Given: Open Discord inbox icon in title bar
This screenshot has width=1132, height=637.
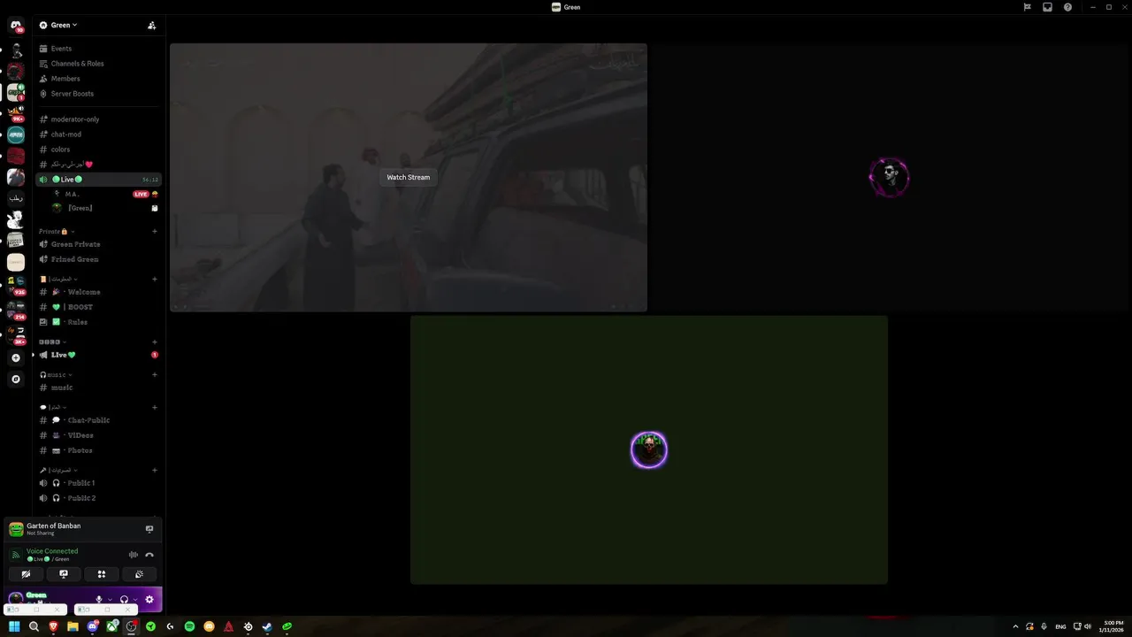Looking at the screenshot, I should (x=1047, y=7).
